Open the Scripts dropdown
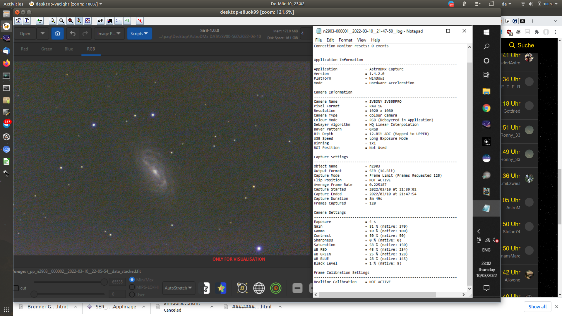The height and width of the screenshot is (316, 562). tap(139, 34)
